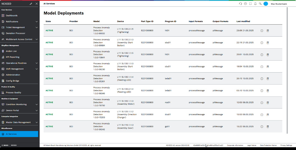296x150 pixels.
Task: Select Process Quality in the sidebar
Action: (14, 93)
